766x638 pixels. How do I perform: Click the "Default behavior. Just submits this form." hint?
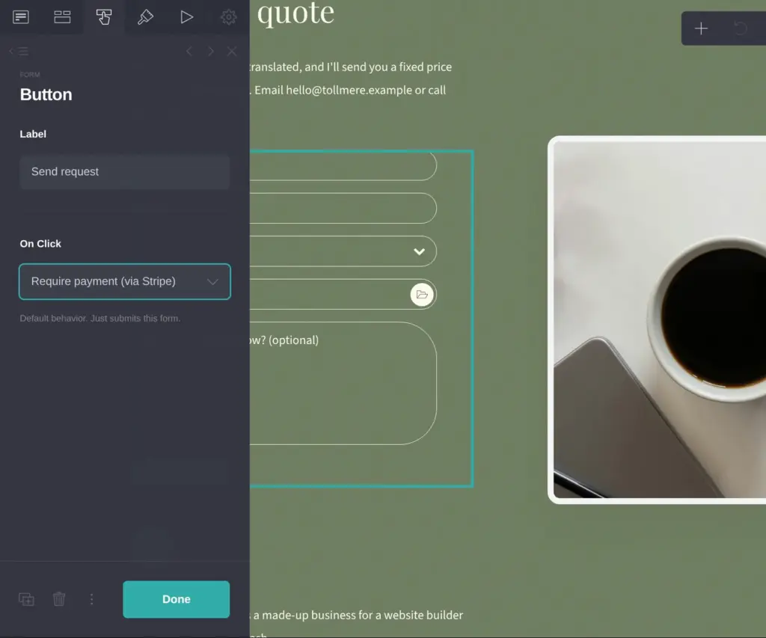pos(100,319)
